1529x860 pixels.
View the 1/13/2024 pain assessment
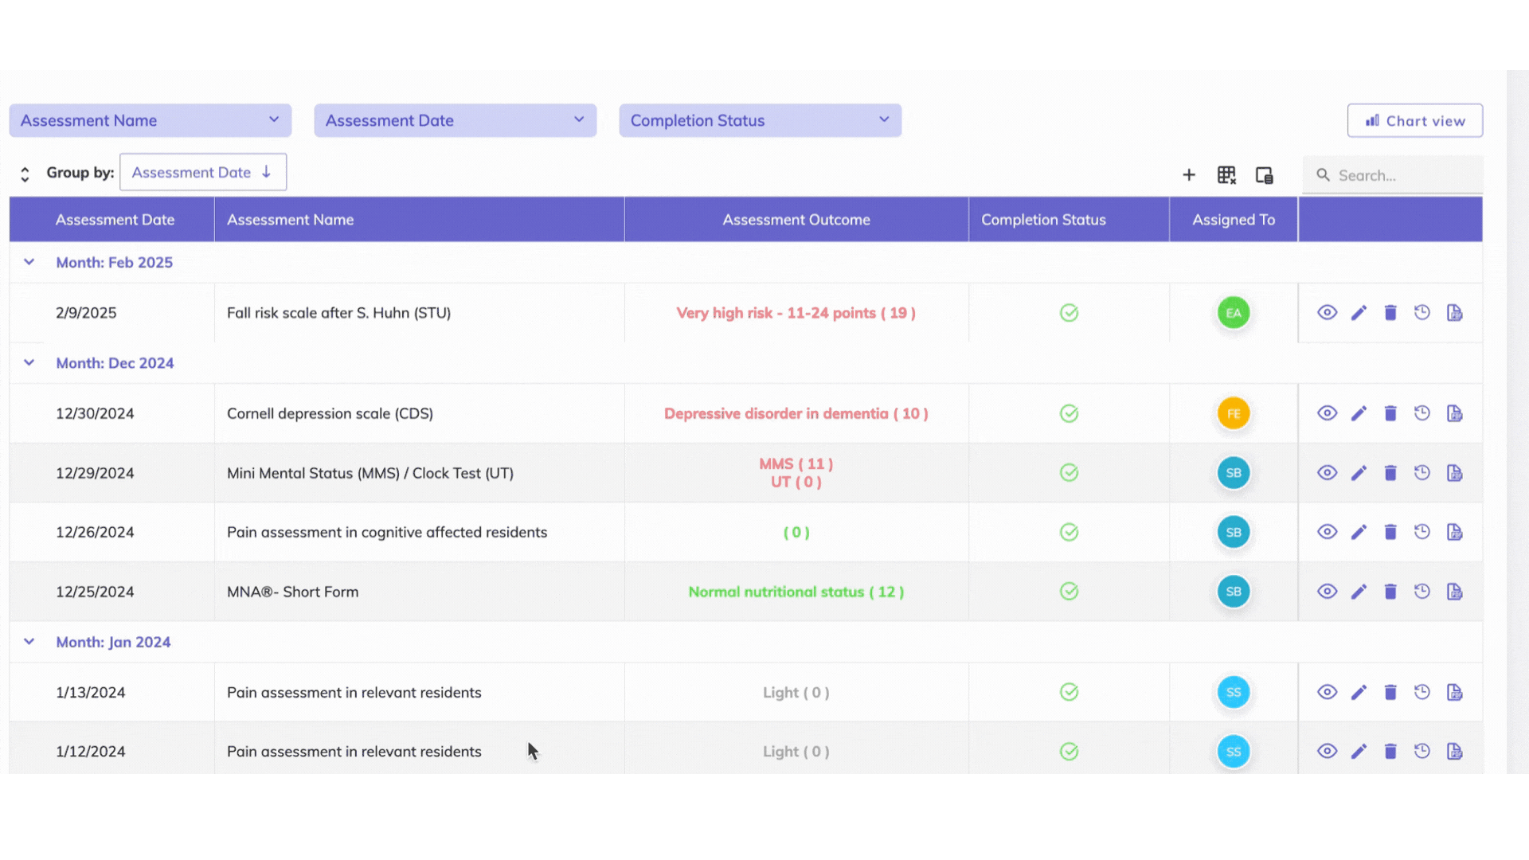[1327, 692]
